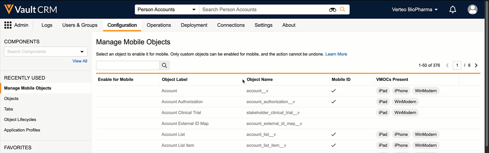Click View All components link
The image size is (489, 153).
click(80, 61)
